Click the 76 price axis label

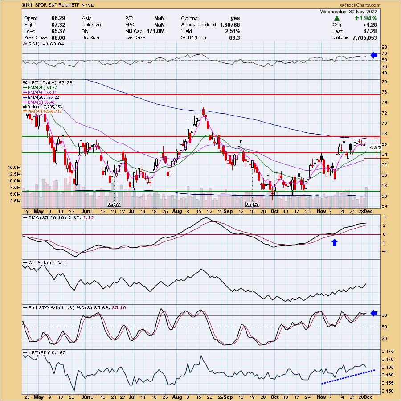tap(385, 92)
